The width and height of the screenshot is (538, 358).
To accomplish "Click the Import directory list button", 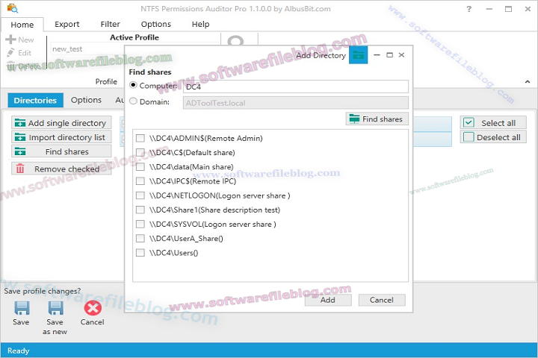I will (x=61, y=137).
